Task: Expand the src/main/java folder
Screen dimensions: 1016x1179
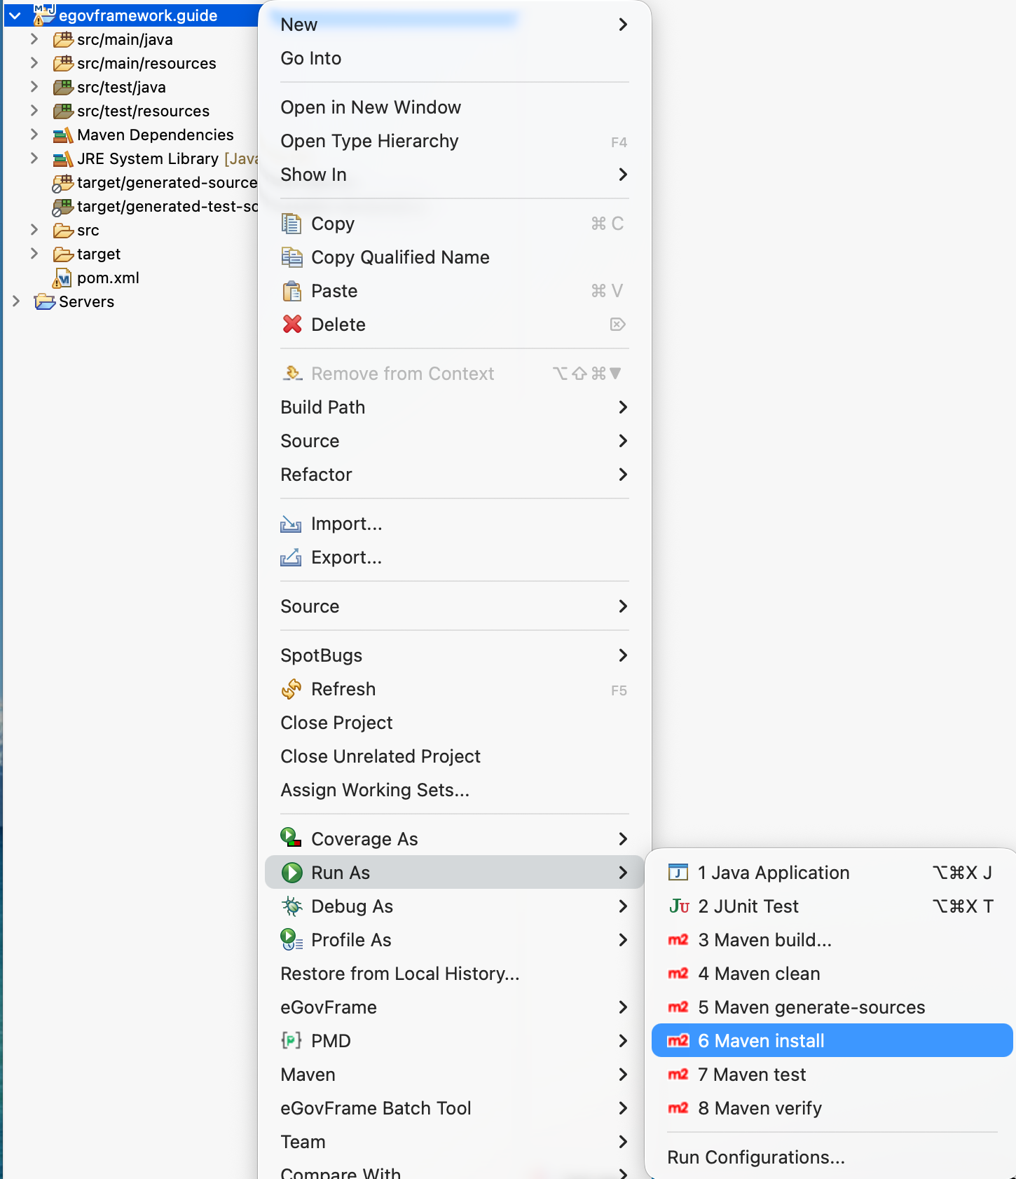Action: (x=34, y=39)
